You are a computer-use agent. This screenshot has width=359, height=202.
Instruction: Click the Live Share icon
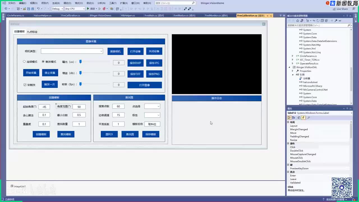tap(334, 9)
